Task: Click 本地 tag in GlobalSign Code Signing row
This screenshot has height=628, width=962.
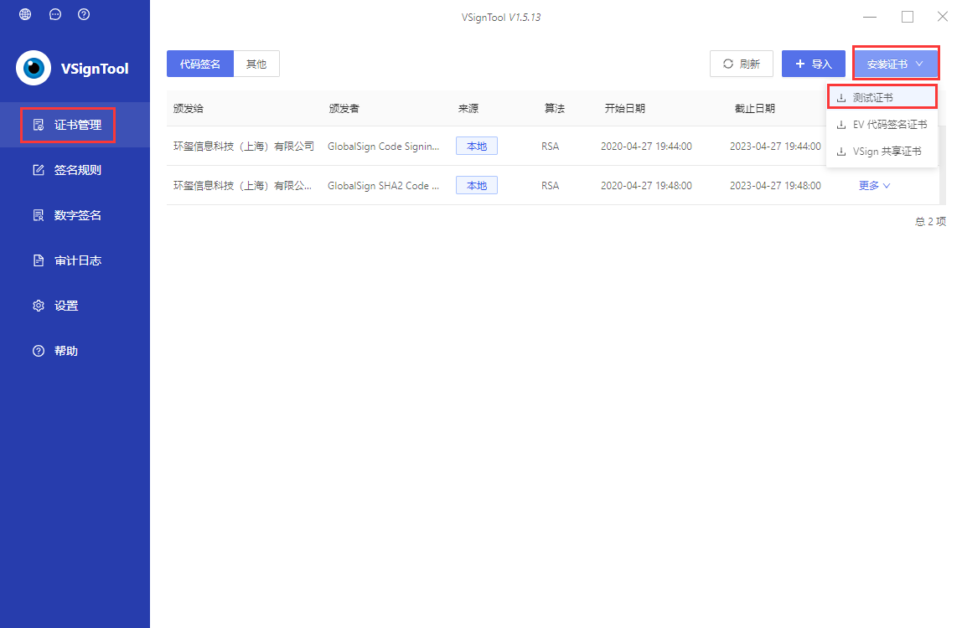Action: pos(477,146)
